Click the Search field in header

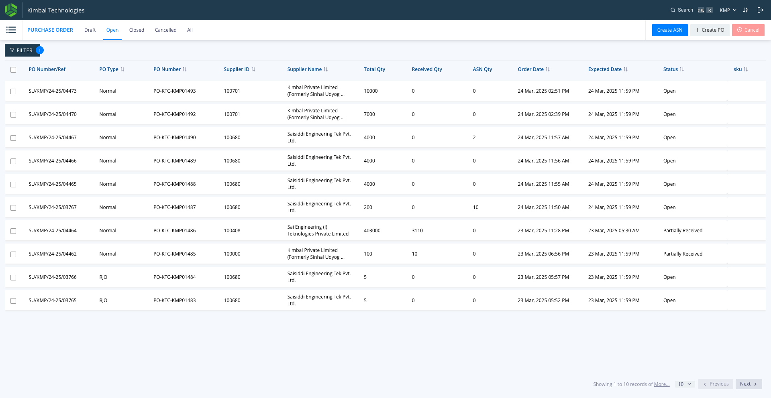tap(691, 10)
